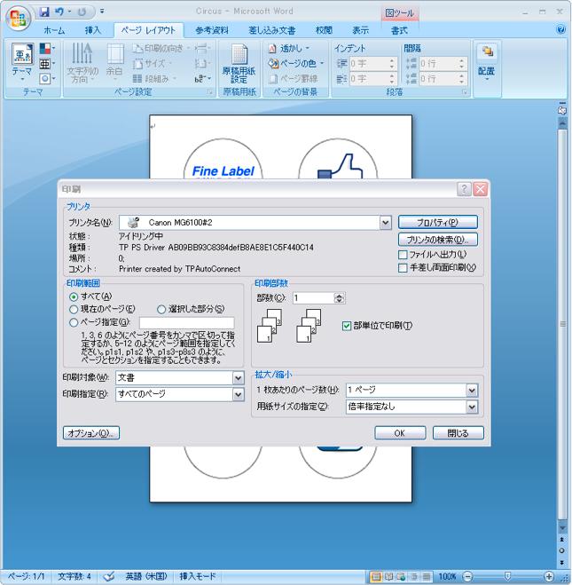572x585 pixels.
Task: Click the ページ指定 page range field
Action: coord(187,323)
